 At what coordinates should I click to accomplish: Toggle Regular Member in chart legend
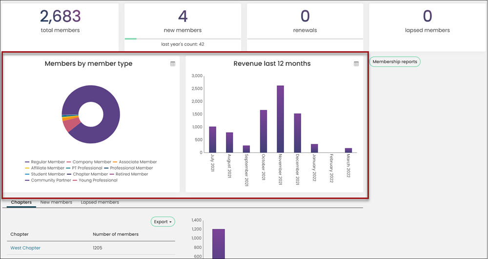pos(45,162)
